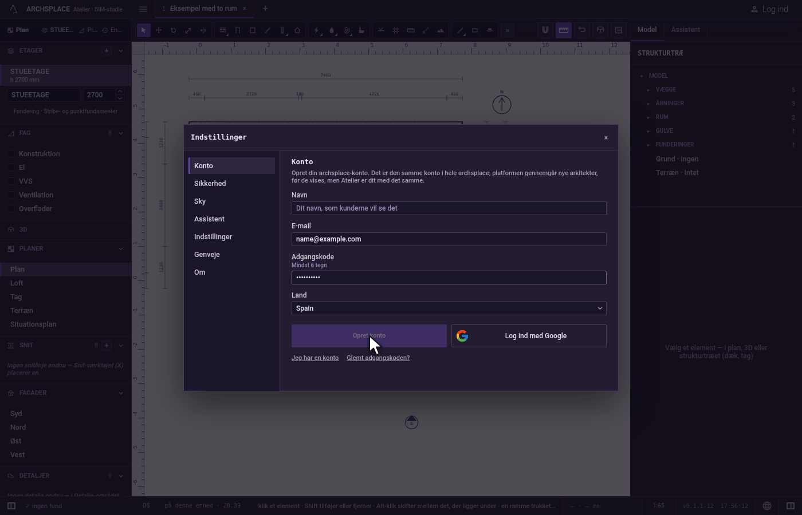Show more tools with the chevron overflow

pyautogui.click(x=507, y=30)
